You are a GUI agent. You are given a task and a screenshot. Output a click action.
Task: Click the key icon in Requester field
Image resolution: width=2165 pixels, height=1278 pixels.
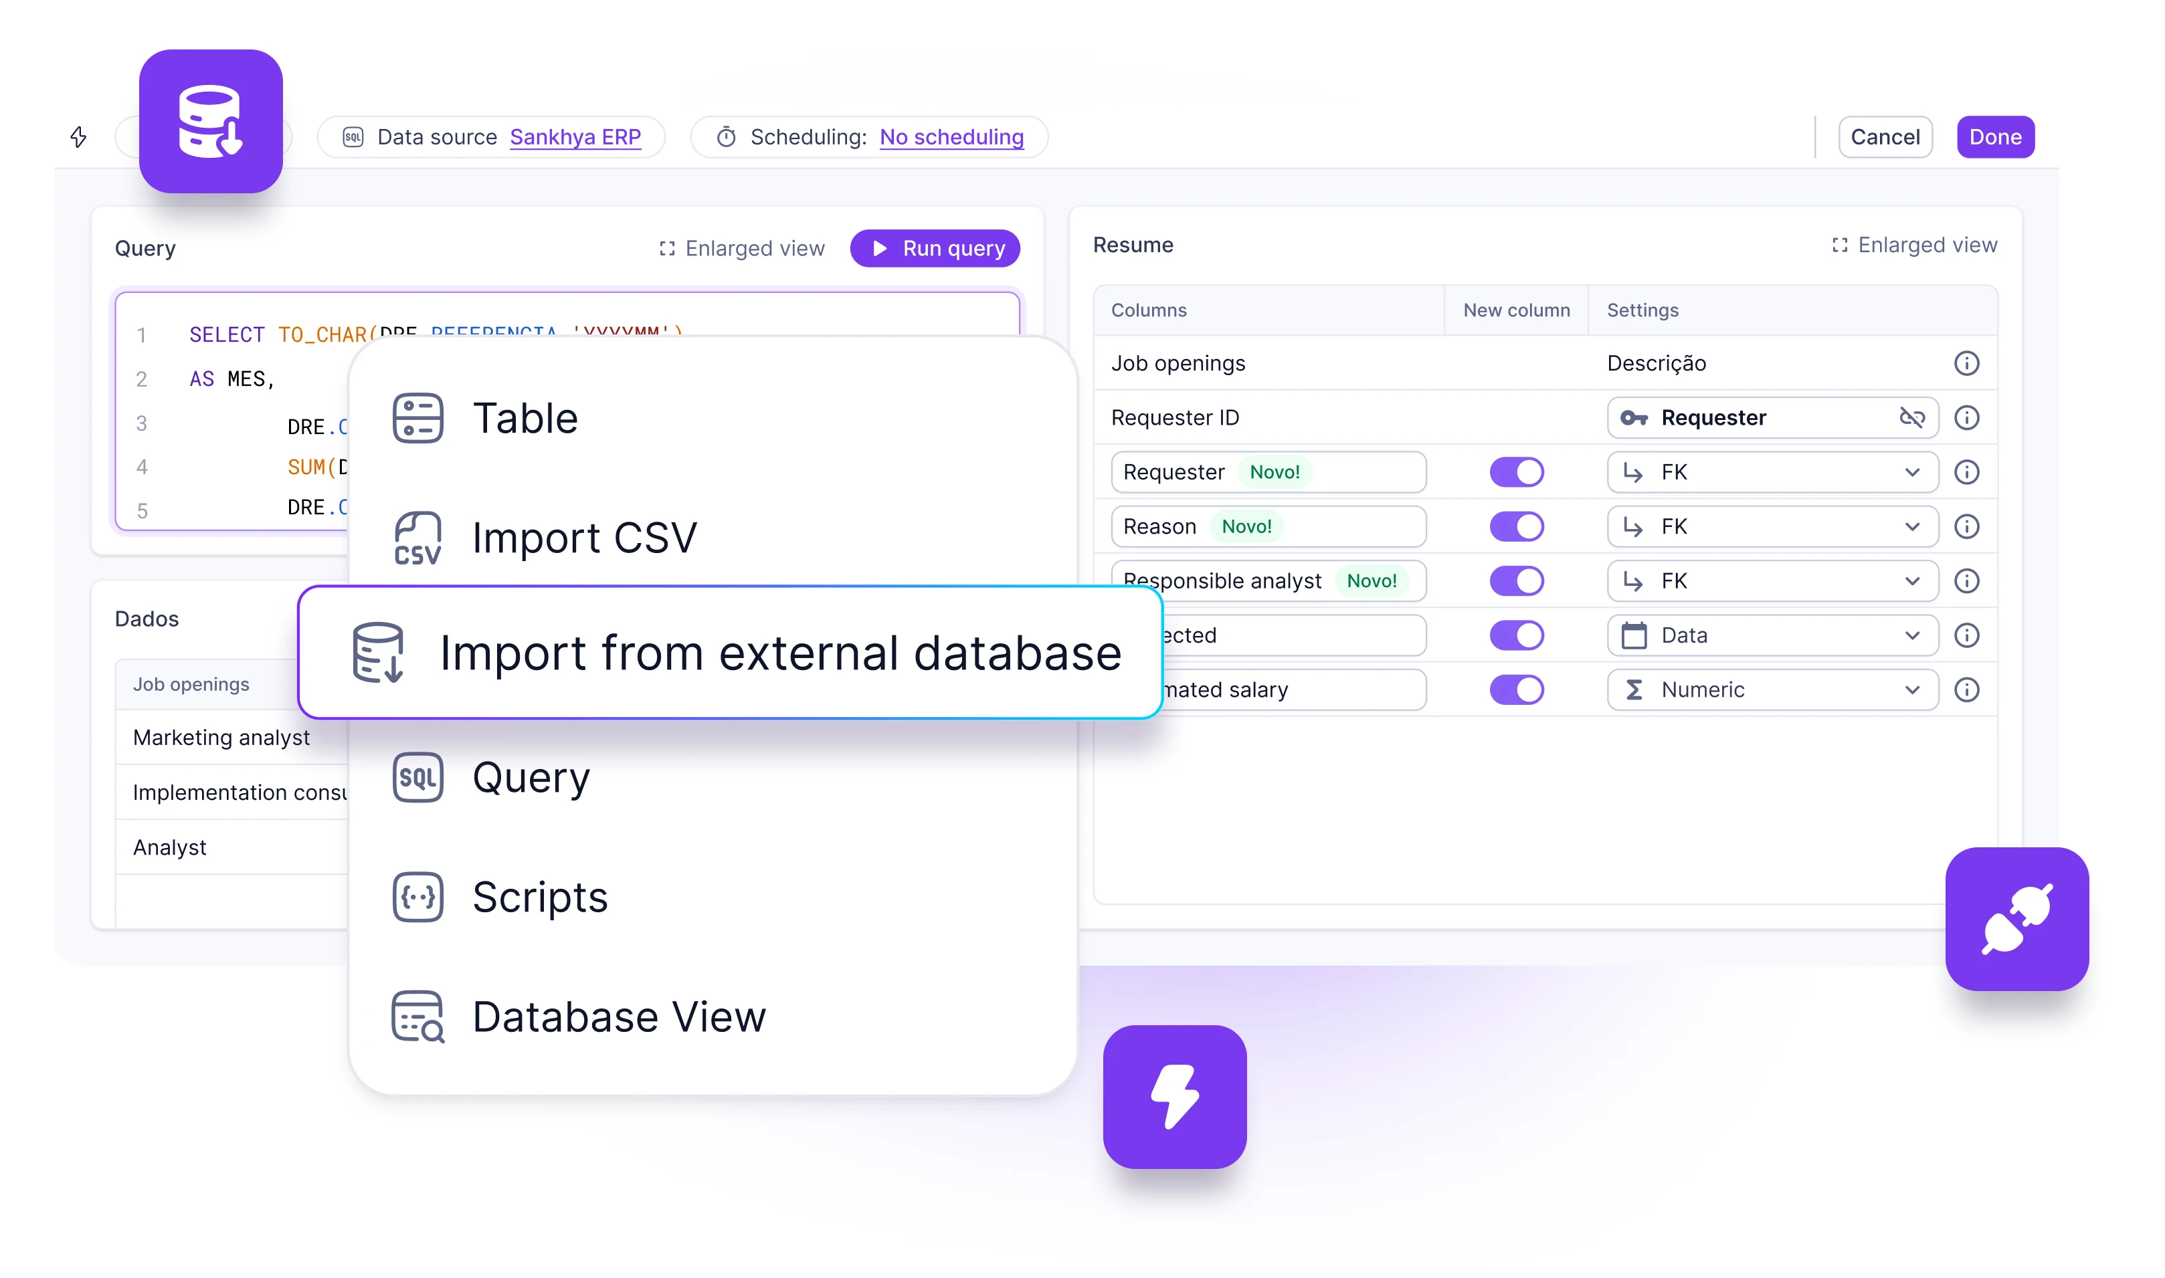(x=1633, y=418)
